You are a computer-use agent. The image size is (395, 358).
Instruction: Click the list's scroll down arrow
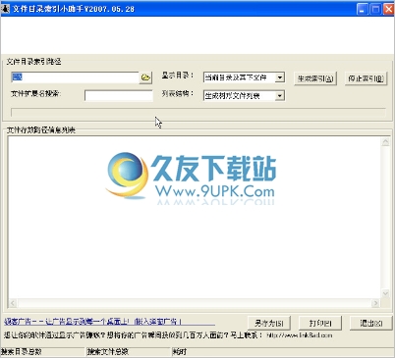[x=385, y=293]
